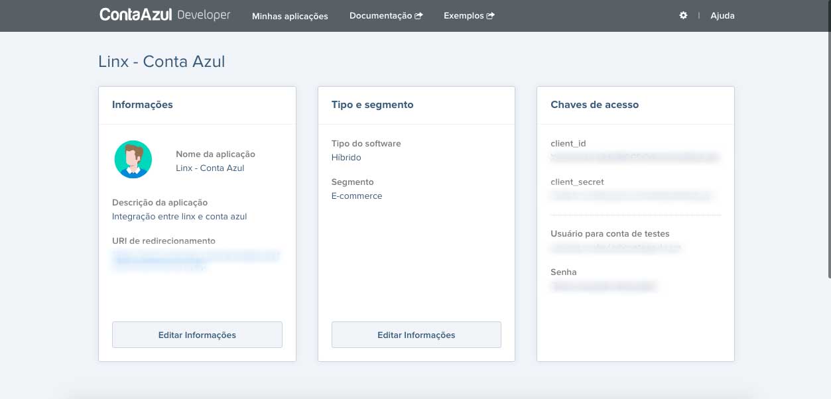Viewport: 831px width, 399px height.
Task: Select the blurred client_secret value
Action: (x=632, y=196)
